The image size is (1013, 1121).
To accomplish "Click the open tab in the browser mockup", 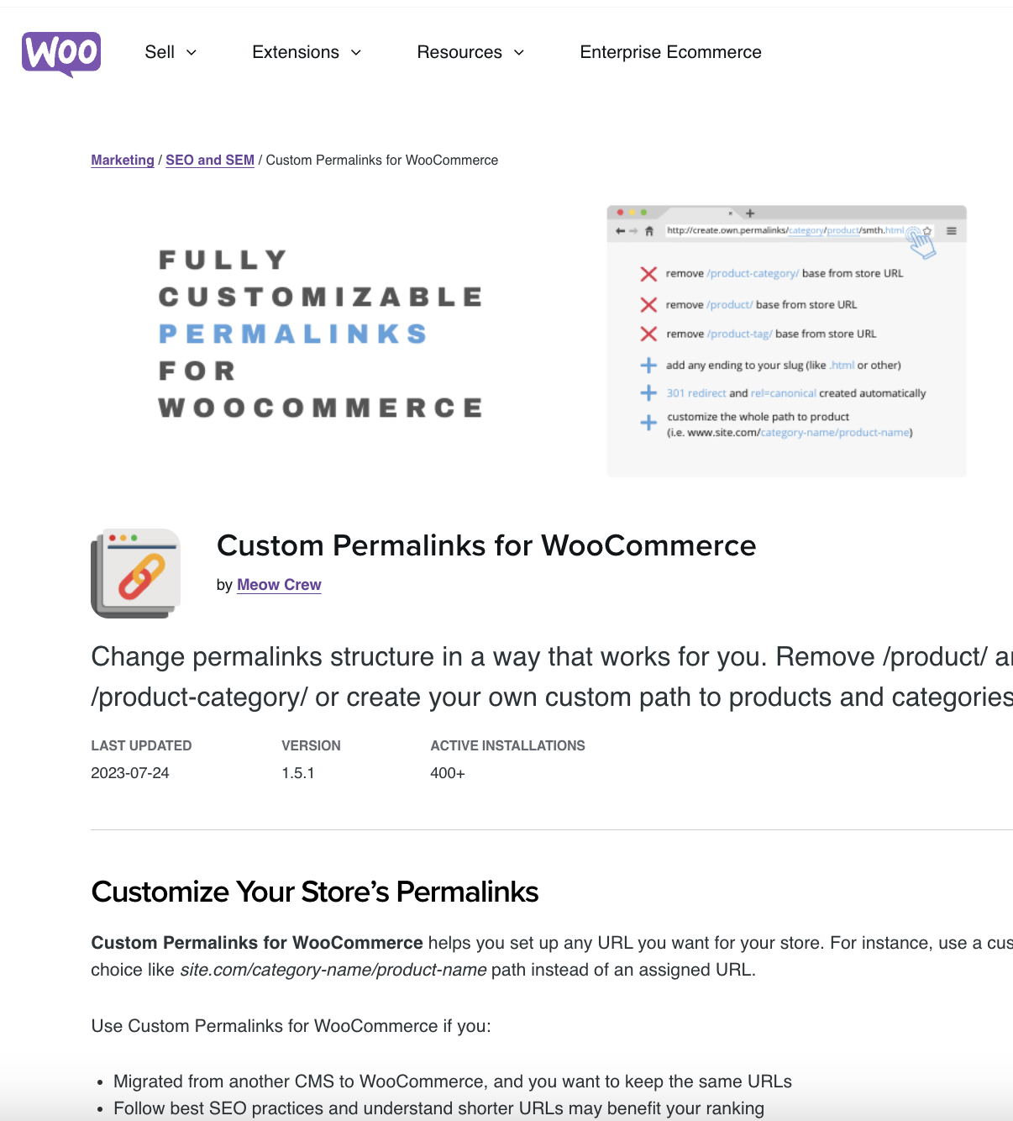I will pos(700,213).
